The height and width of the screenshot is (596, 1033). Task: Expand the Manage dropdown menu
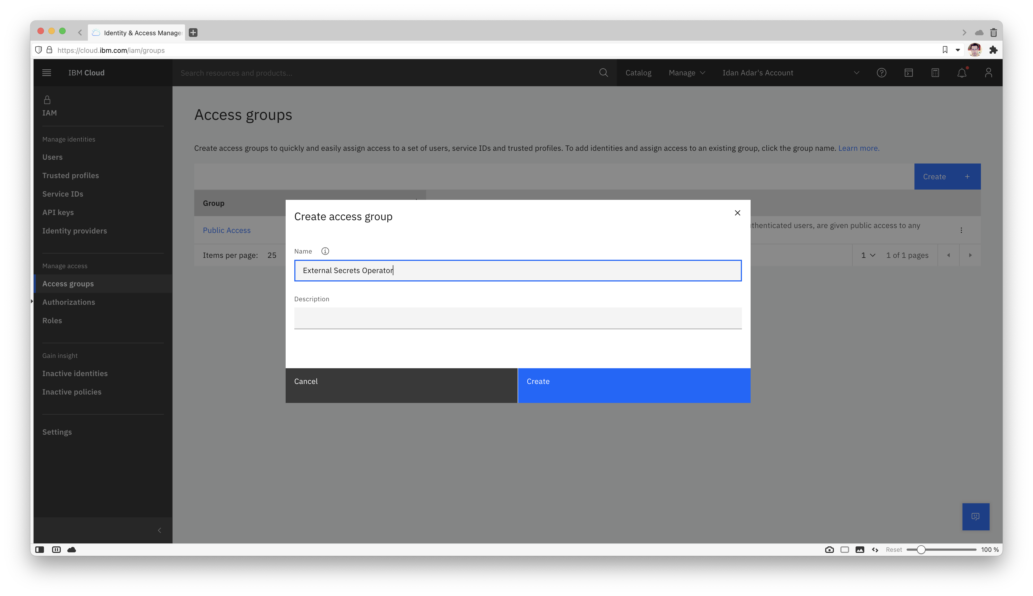687,73
